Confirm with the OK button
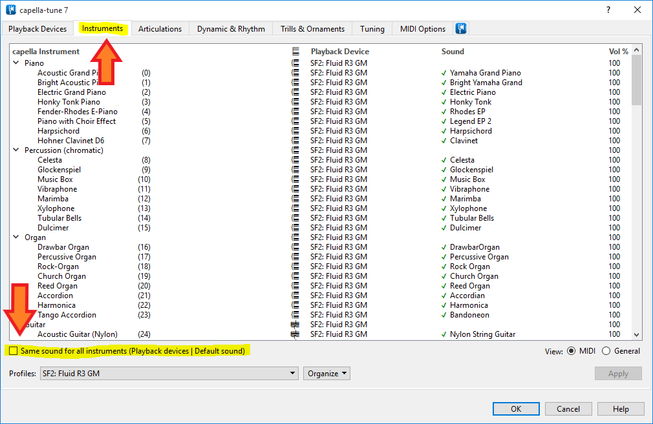The height and width of the screenshot is (424, 653). tap(516, 409)
